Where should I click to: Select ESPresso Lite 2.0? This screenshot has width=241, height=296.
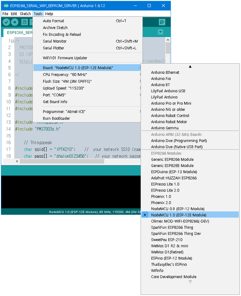190,190
